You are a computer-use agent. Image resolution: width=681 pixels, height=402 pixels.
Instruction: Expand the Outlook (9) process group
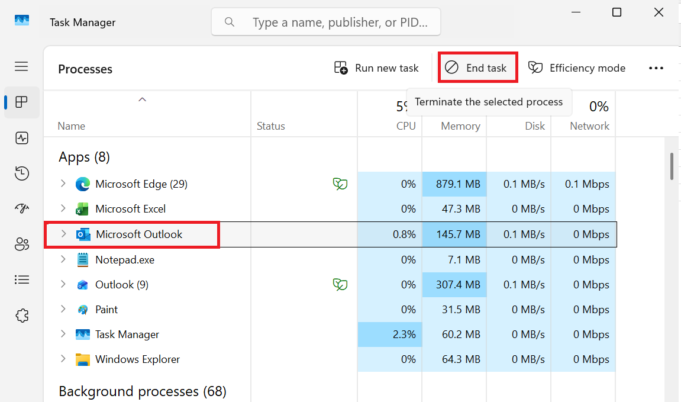coord(63,284)
